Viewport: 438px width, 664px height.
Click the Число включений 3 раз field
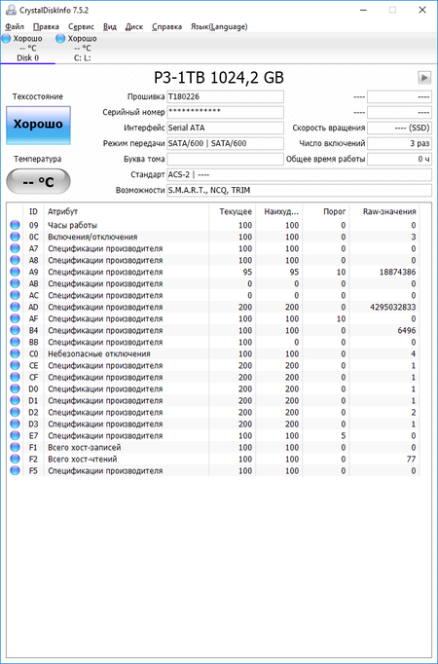point(399,143)
